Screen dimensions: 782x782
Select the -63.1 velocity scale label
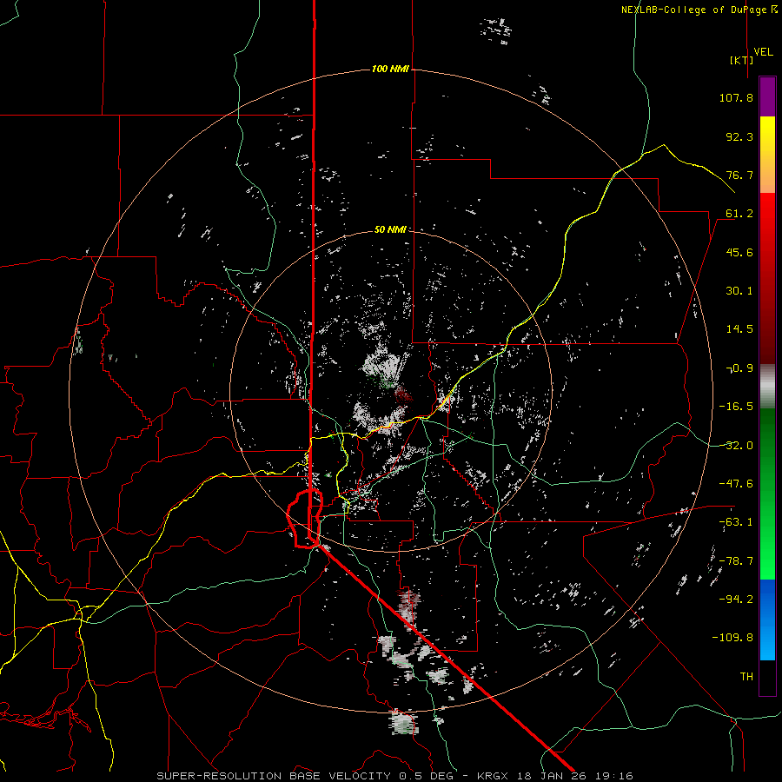click(736, 522)
